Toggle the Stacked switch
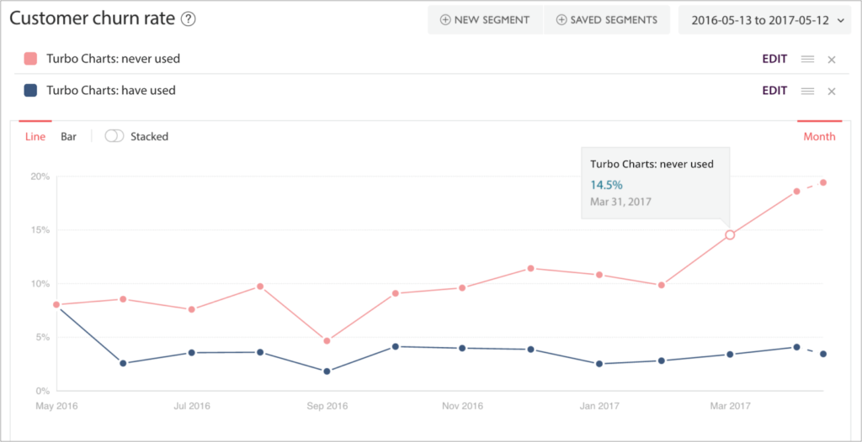Screen dimensions: 862x442 coord(114,136)
